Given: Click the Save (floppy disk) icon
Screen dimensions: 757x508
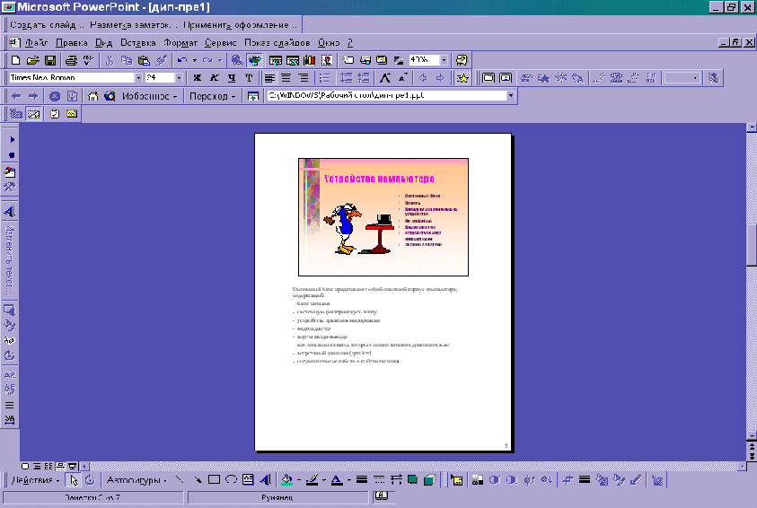Looking at the screenshot, I should click(x=51, y=60).
